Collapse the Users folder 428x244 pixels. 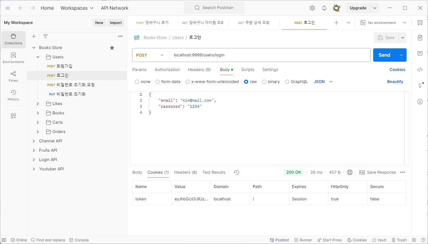[38, 57]
